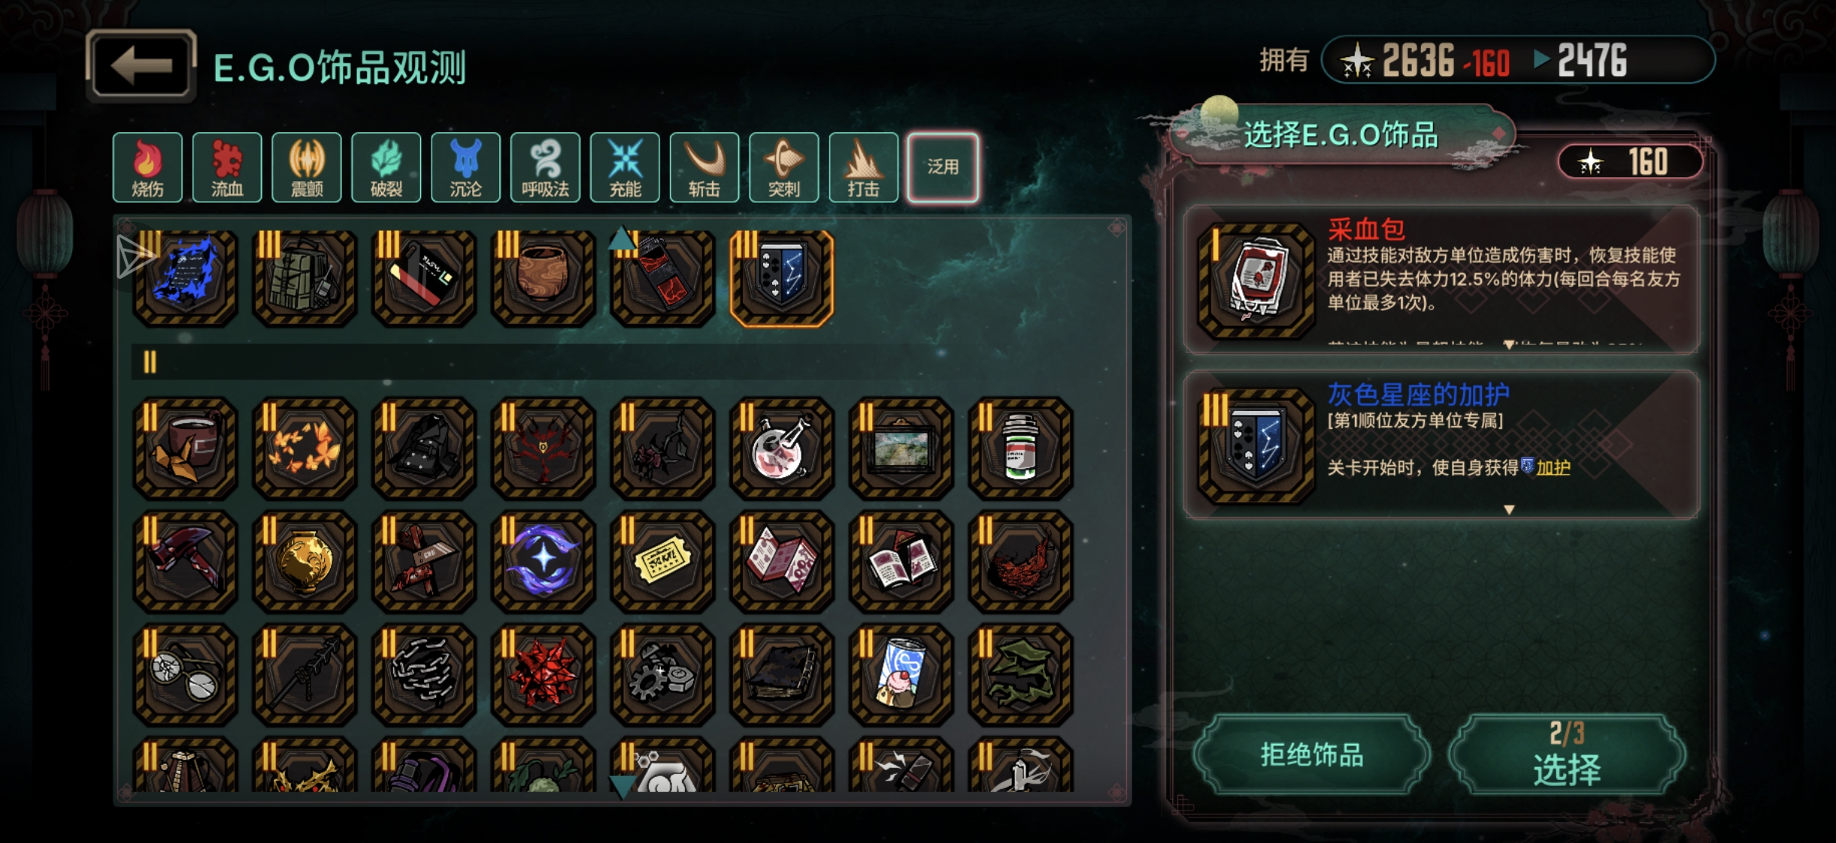
Task: Click the 拒绝饰品 refuse button
Action: pos(1312,754)
